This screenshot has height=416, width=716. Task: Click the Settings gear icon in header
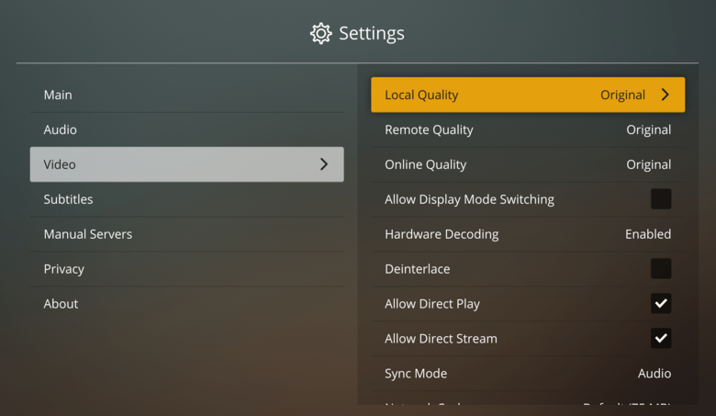click(x=321, y=33)
